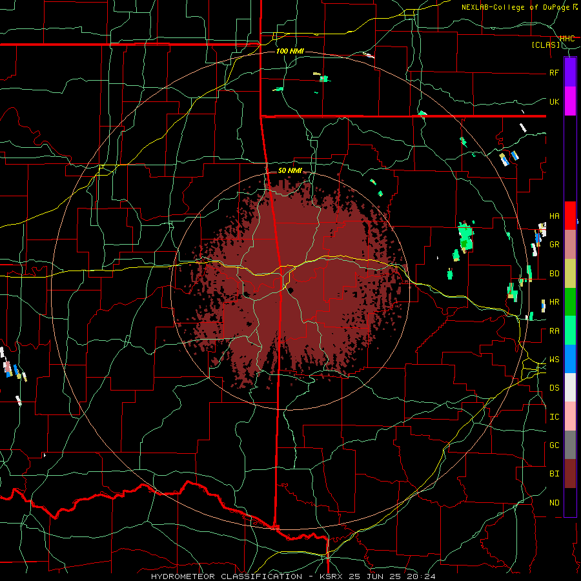The width and height of the screenshot is (581, 581).
Task: Click the 'HA' legend label
Action: pyautogui.click(x=554, y=216)
